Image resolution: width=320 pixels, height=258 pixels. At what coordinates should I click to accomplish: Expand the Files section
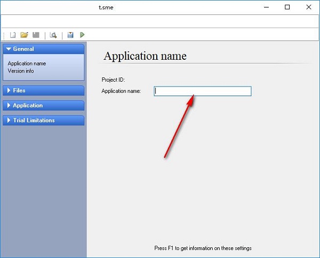click(43, 91)
